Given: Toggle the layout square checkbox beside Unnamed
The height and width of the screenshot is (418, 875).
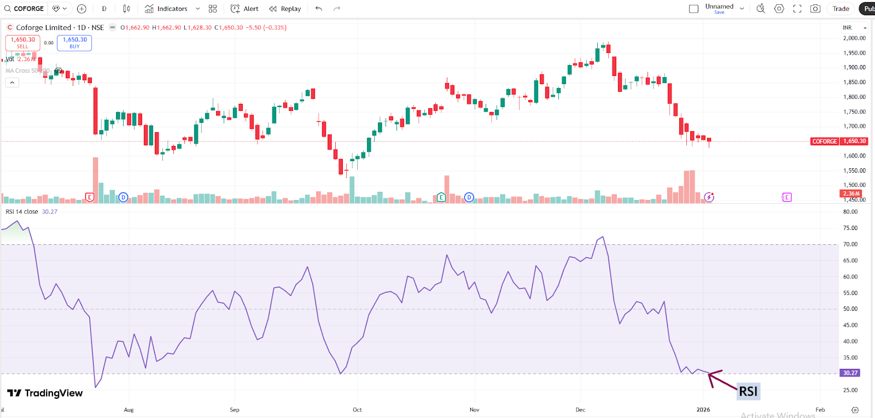Looking at the screenshot, I should [x=693, y=9].
